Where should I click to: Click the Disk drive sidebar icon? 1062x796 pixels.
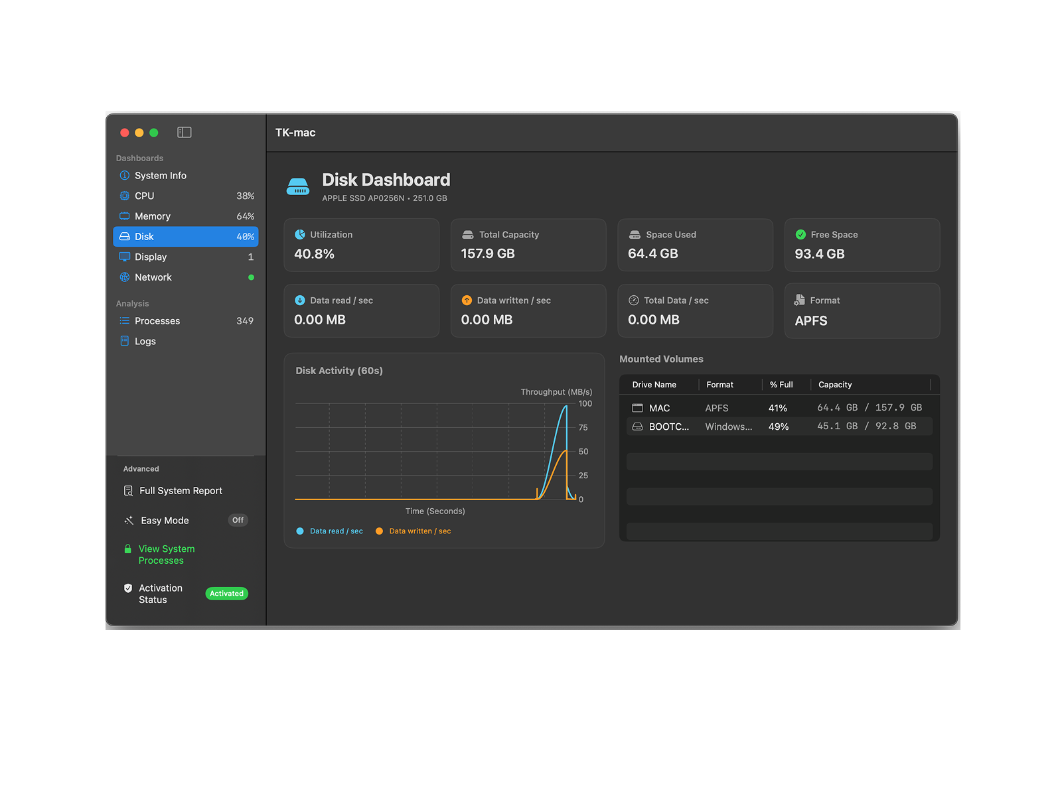(x=124, y=237)
